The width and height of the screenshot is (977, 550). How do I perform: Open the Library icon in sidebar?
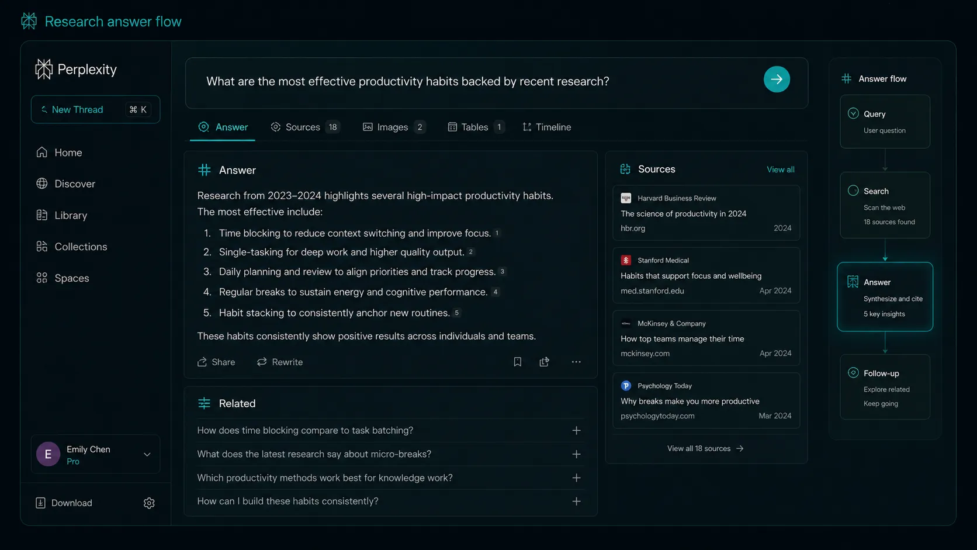(x=41, y=215)
